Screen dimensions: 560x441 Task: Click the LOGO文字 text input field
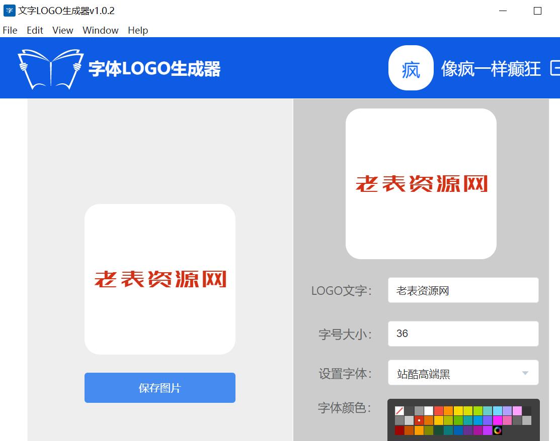pos(463,290)
